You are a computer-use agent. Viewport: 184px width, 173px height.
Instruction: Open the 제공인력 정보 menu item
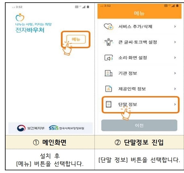pos(140,89)
